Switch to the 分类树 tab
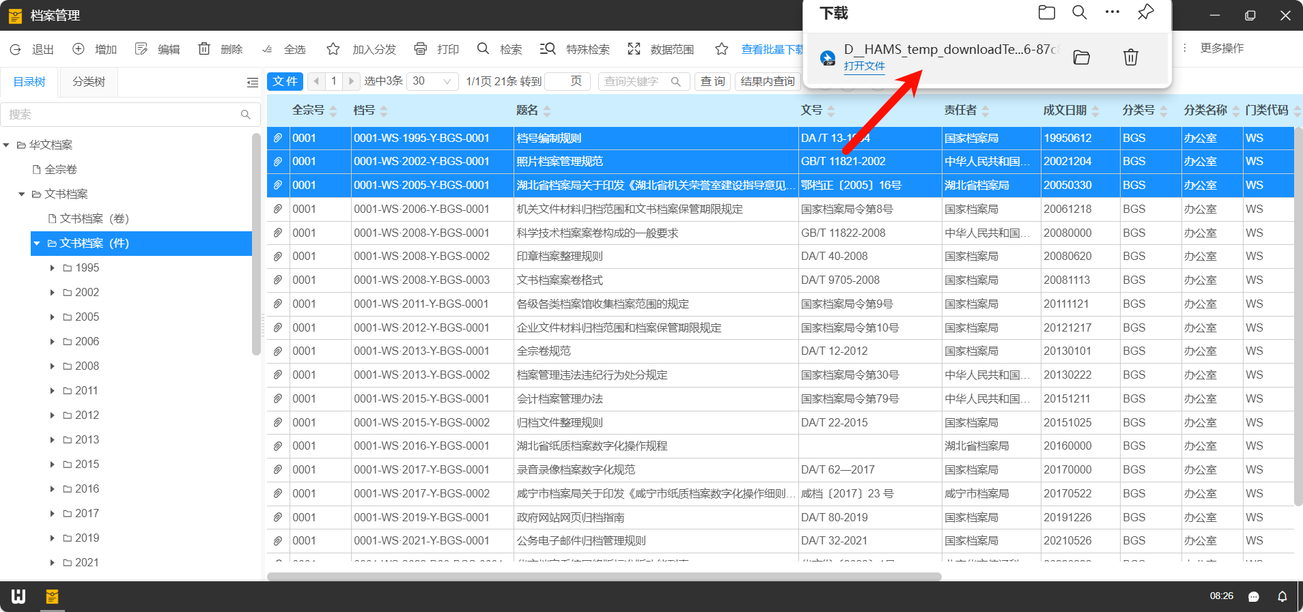 tap(89, 82)
